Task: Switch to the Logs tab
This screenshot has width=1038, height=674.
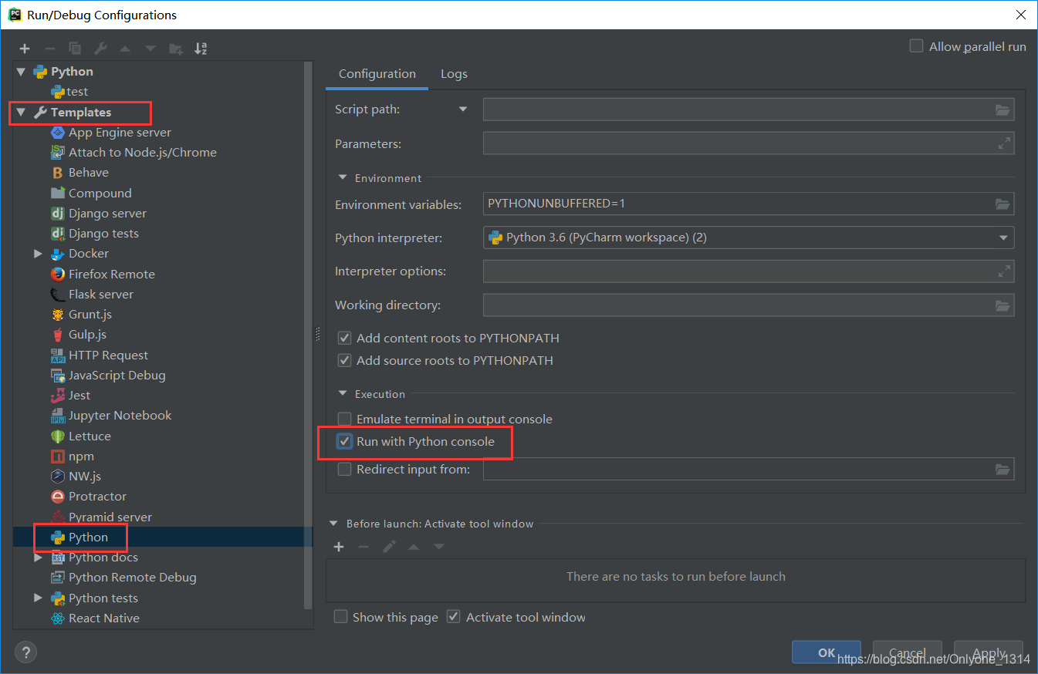Action: pos(454,74)
